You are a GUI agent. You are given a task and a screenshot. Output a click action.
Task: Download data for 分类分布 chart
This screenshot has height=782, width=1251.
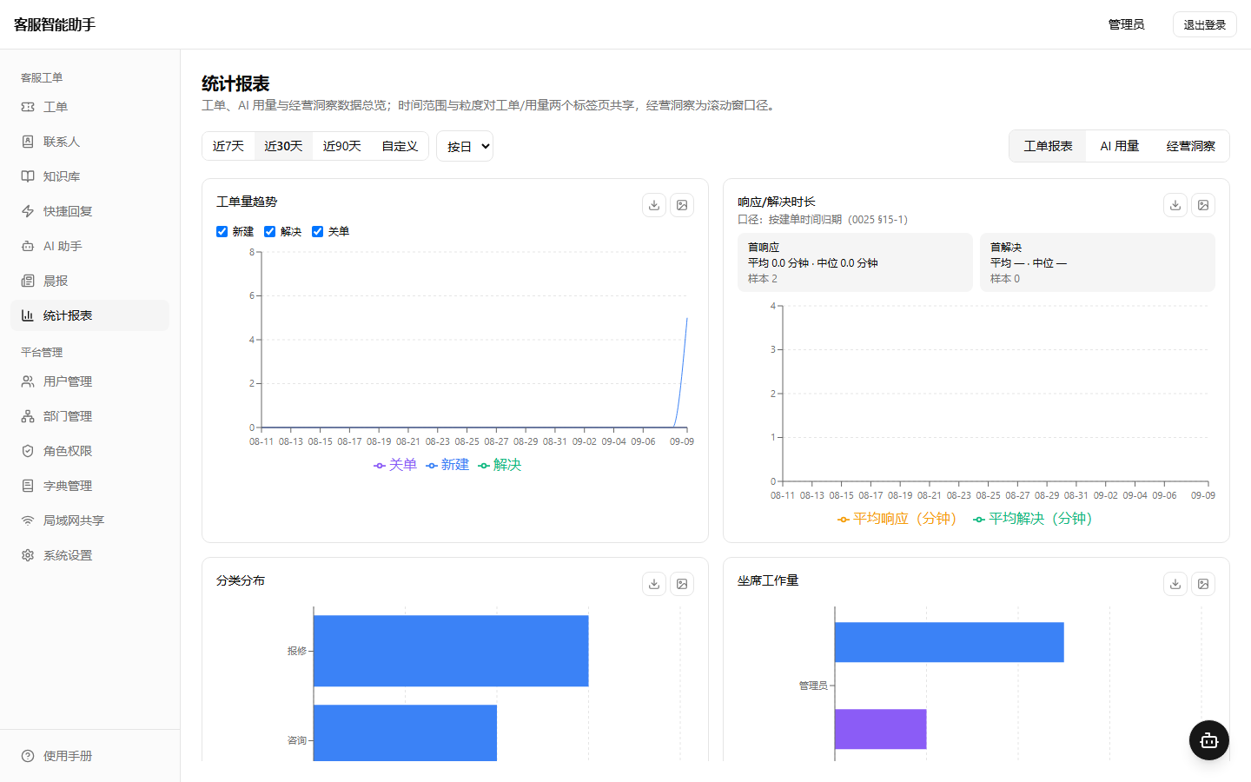654,584
